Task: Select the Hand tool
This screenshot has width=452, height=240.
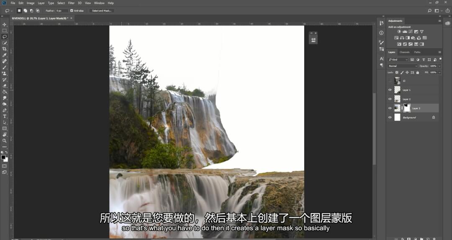Action: [4, 135]
